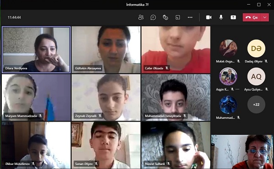This screenshot has height=169, width=274.
Task: Mute or unmute the microphone
Action: click(221, 17)
